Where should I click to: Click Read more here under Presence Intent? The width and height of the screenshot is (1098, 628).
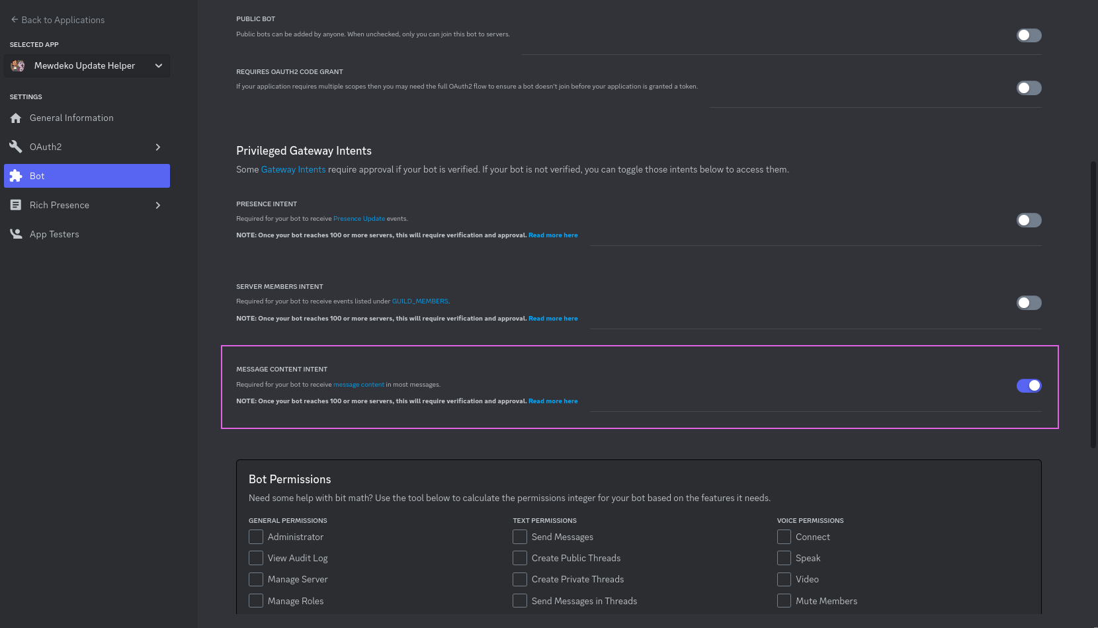(x=553, y=235)
